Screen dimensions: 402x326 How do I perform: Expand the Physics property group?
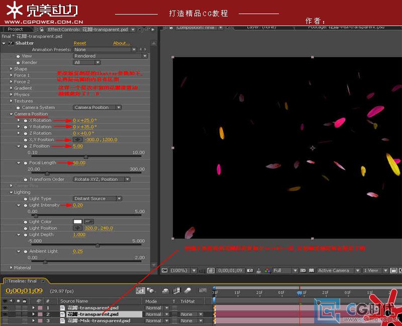11,94
